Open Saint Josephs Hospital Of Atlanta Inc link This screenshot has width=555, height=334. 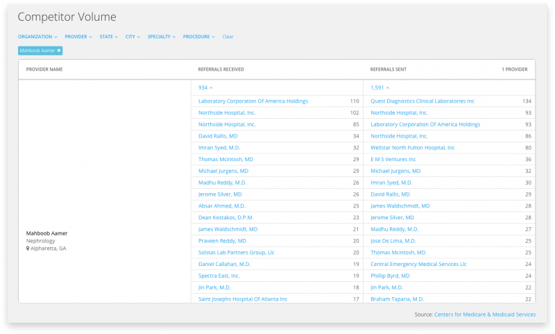242,299
